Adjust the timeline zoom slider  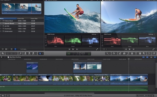tap(144, 96)
